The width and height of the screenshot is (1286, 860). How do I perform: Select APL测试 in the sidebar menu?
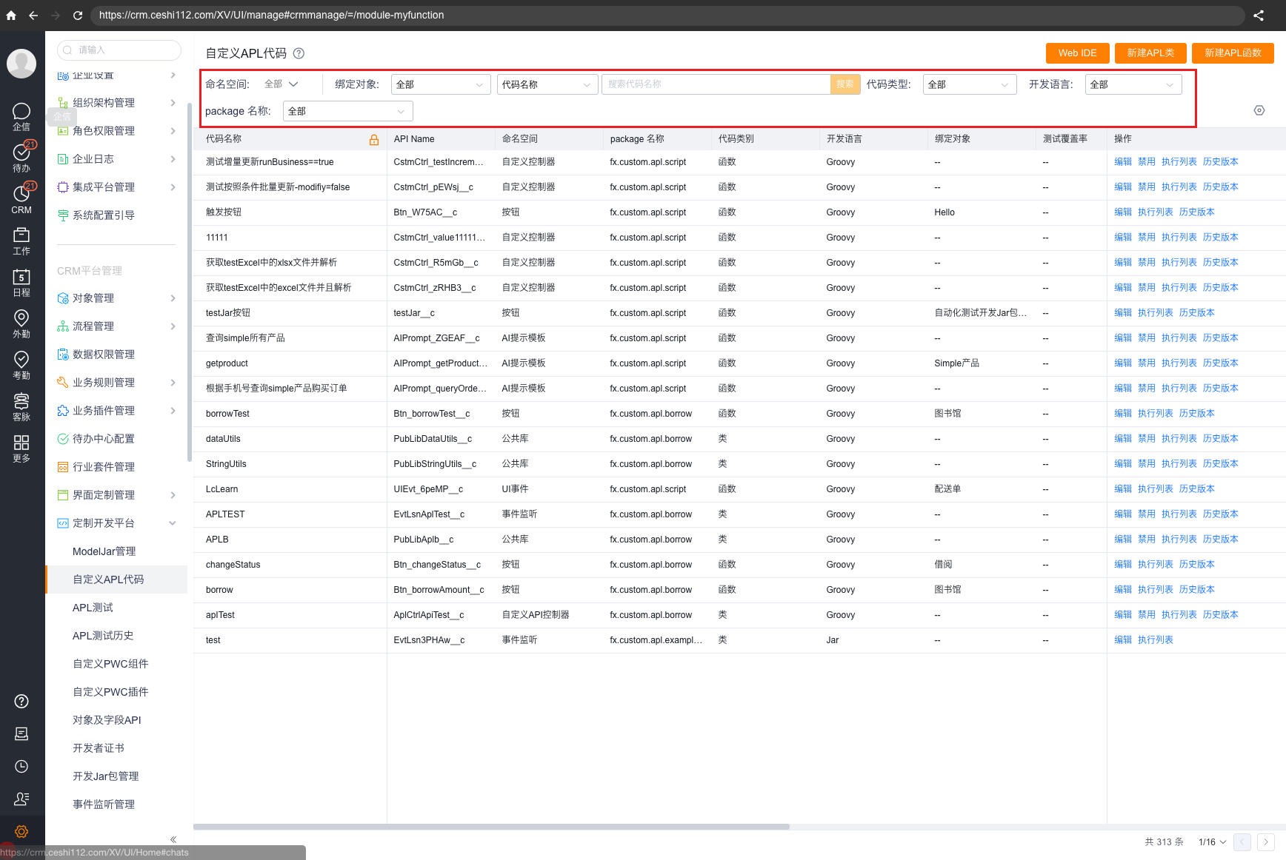click(93, 608)
